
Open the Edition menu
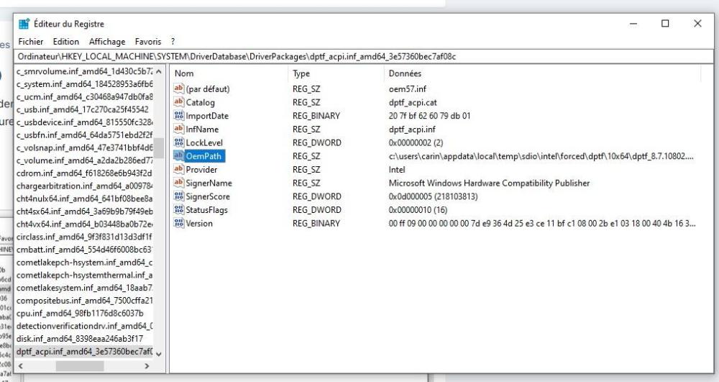(x=66, y=42)
